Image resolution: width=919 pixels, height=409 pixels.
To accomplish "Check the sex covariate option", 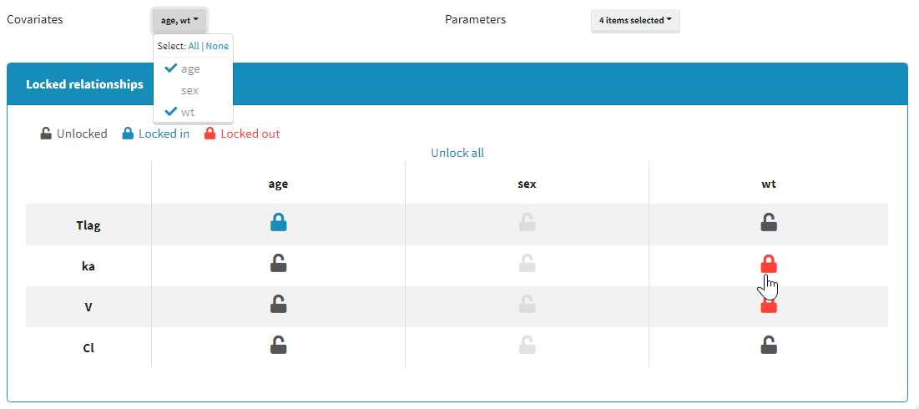I will (189, 90).
